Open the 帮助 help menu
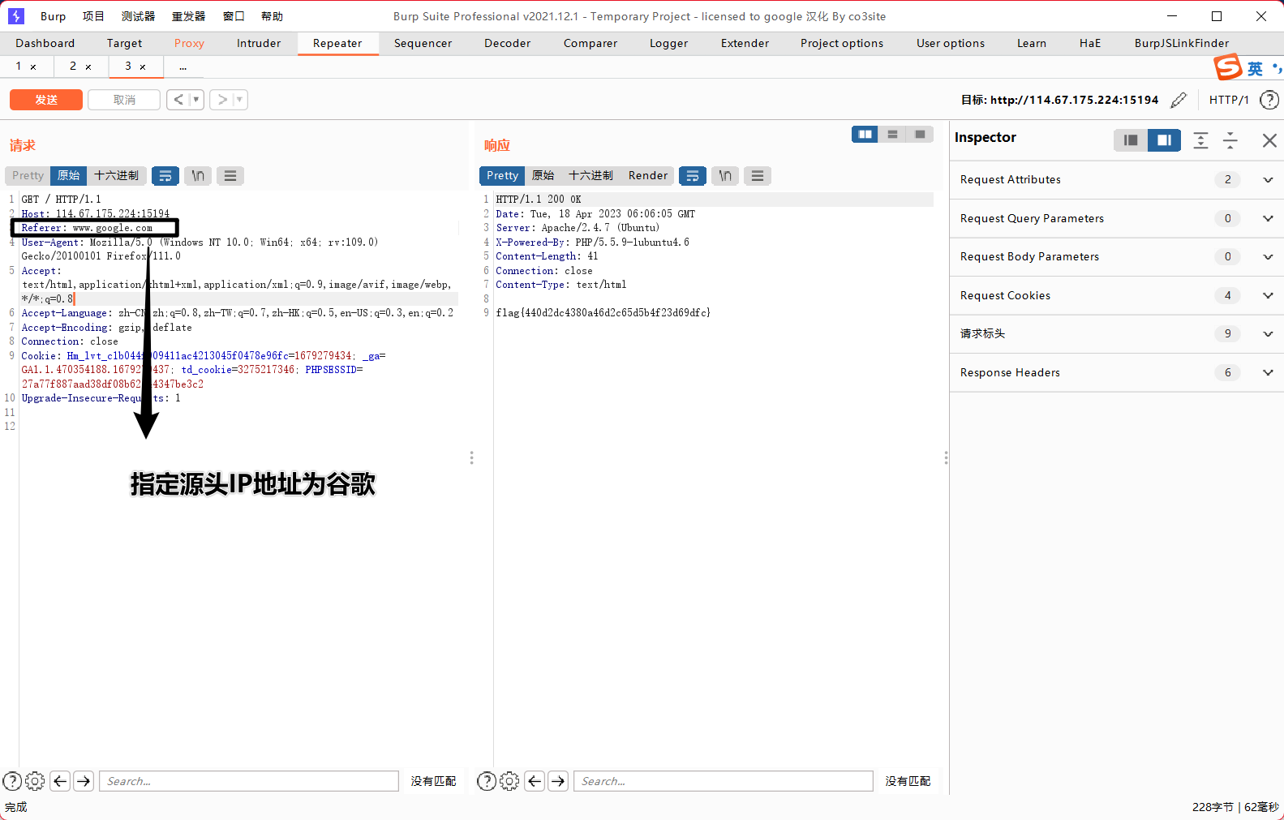The image size is (1284, 820). pos(272,16)
